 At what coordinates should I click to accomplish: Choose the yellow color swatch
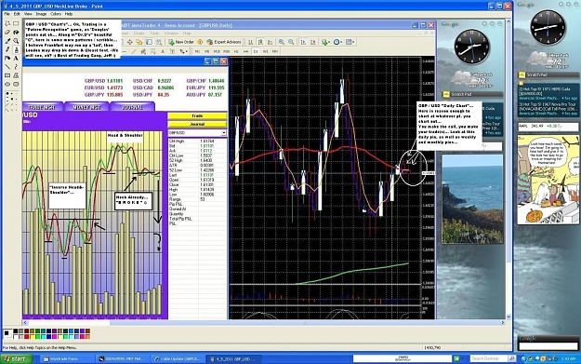(x=33, y=337)
